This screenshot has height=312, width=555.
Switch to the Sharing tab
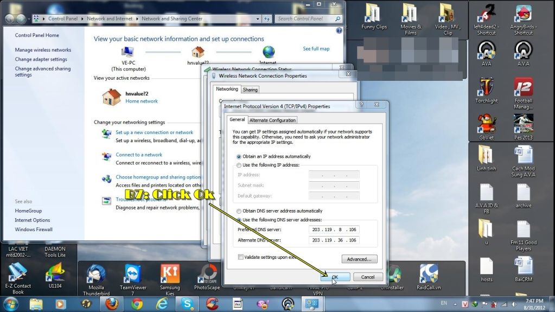click(x=250, y=90)
